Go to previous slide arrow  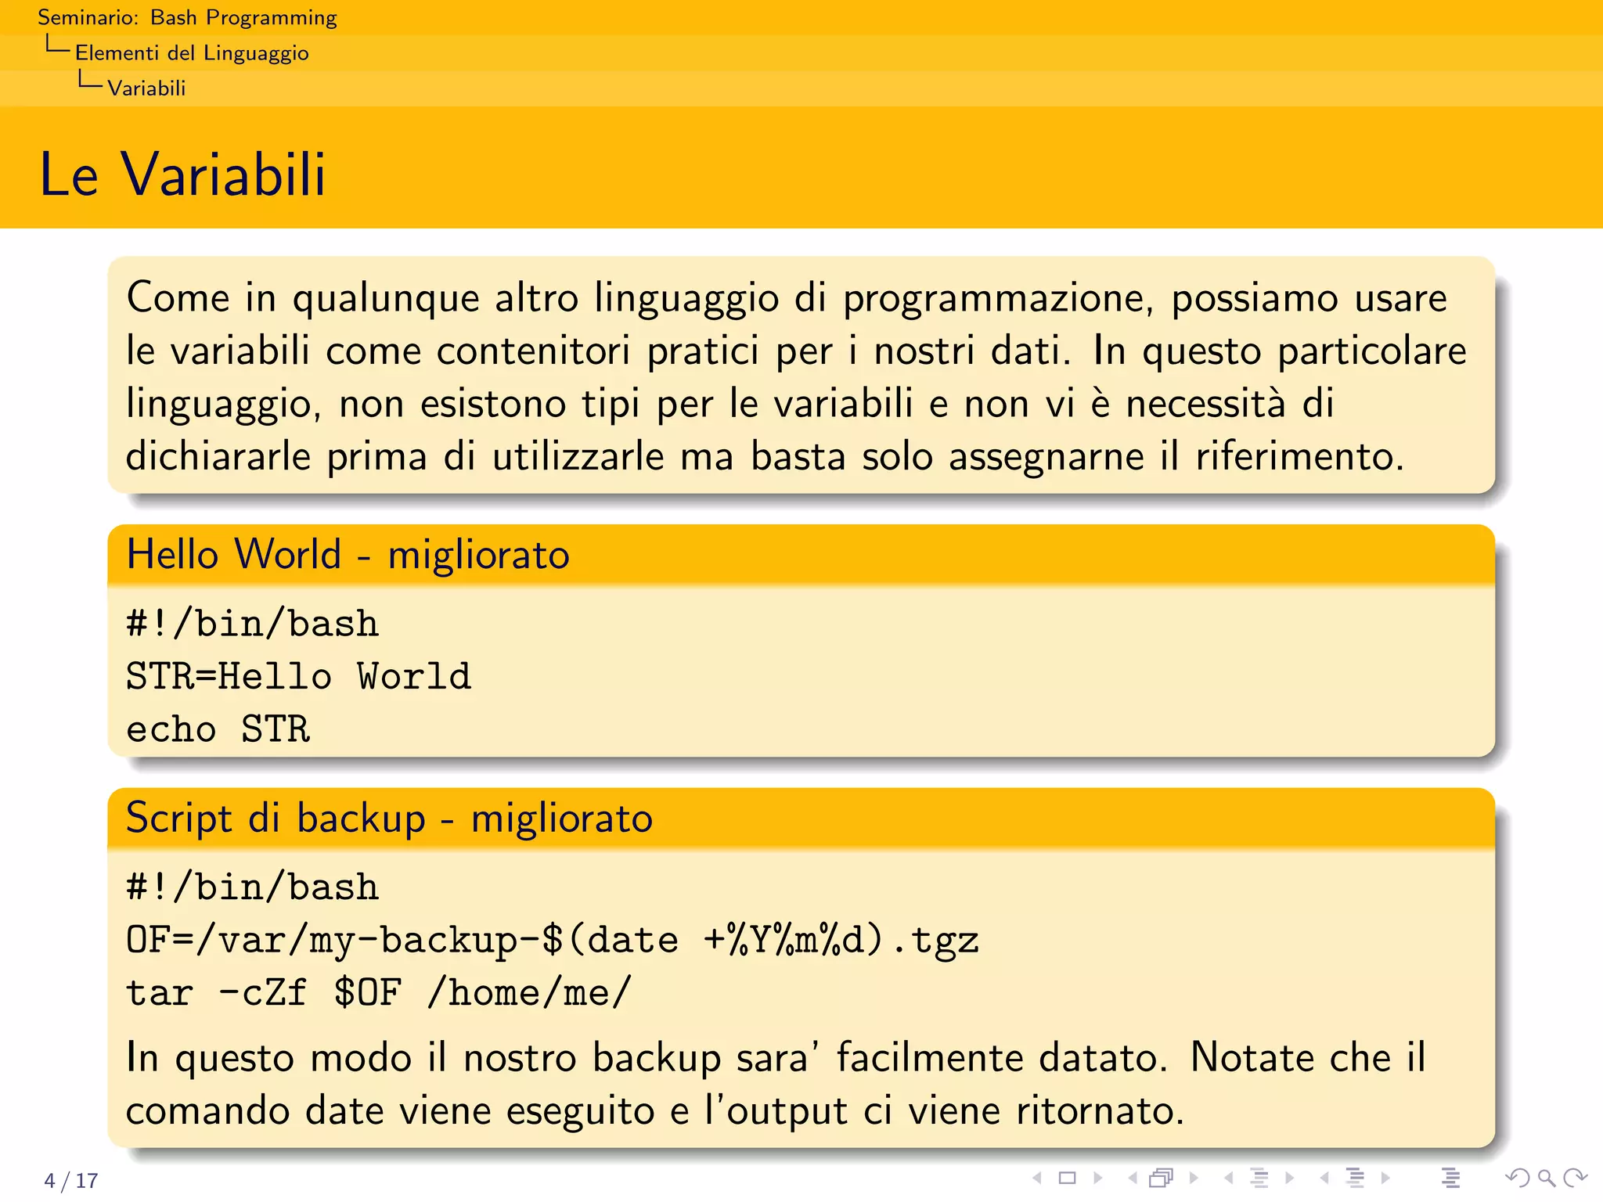click(1037, 1178)
